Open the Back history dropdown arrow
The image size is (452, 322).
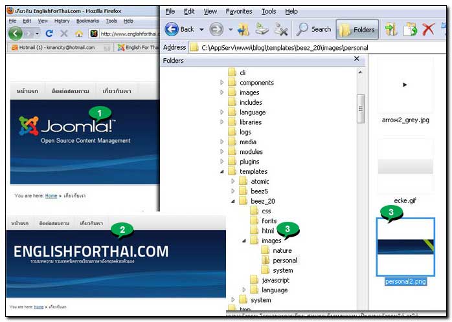pyautogui.click(x=201, y=29)
